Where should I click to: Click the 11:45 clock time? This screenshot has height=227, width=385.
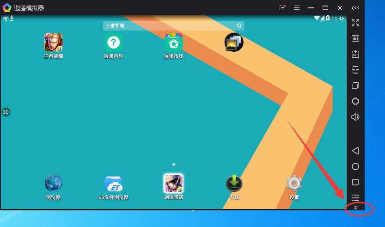pyautogui.click(x=338, y=18)
